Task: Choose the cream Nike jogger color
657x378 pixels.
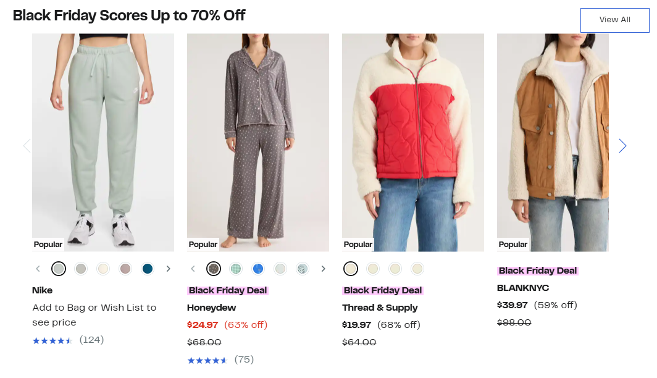Action: click(x=103, y=269)
